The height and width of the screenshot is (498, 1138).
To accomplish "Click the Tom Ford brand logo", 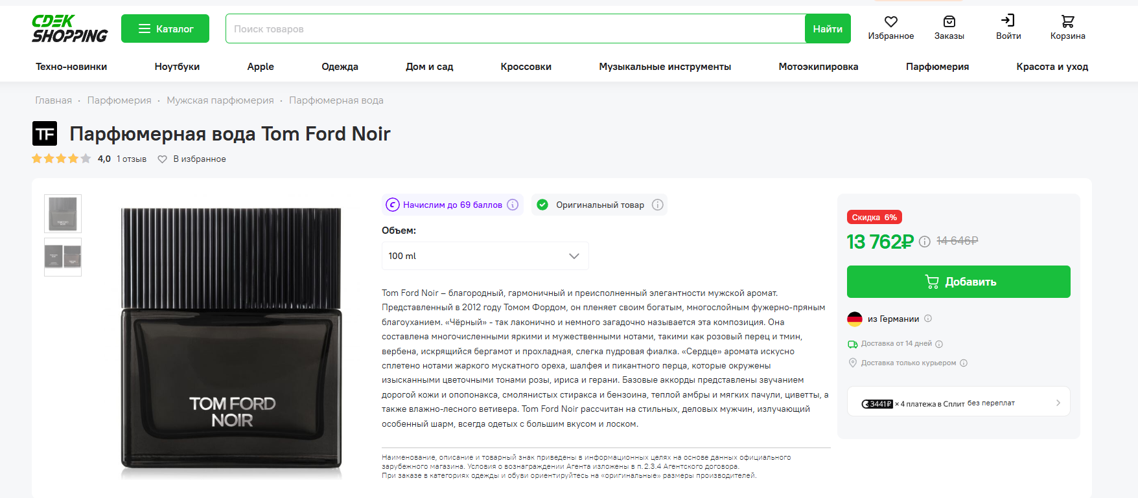I will click(45, 133).
